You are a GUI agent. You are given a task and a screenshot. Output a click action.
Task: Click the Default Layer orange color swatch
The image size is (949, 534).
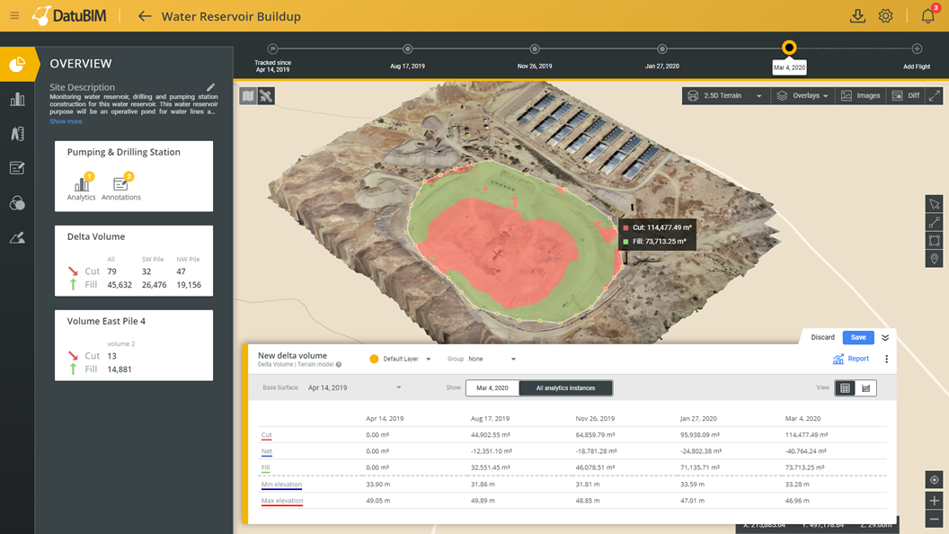pyautogui.click(x=374, y=359)
